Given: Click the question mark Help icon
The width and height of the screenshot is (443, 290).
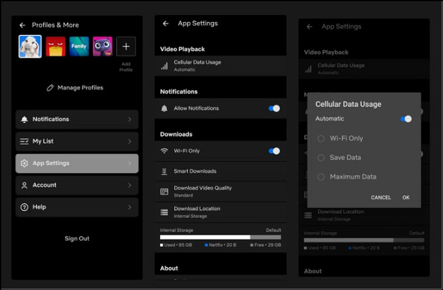Looking at the screenshot, I should 25,207.
